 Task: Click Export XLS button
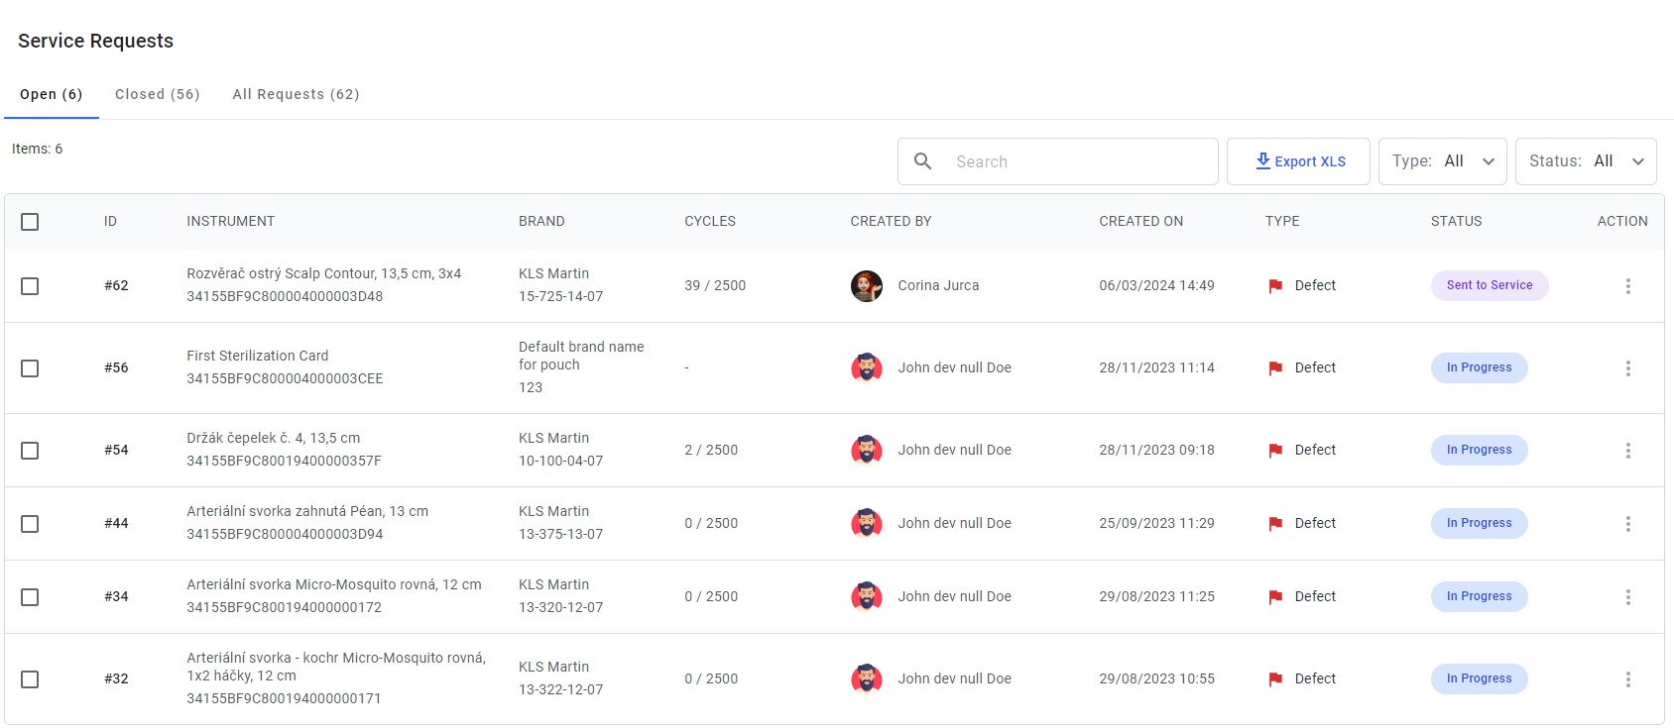pyautogui.click(x=1298, y=161)
